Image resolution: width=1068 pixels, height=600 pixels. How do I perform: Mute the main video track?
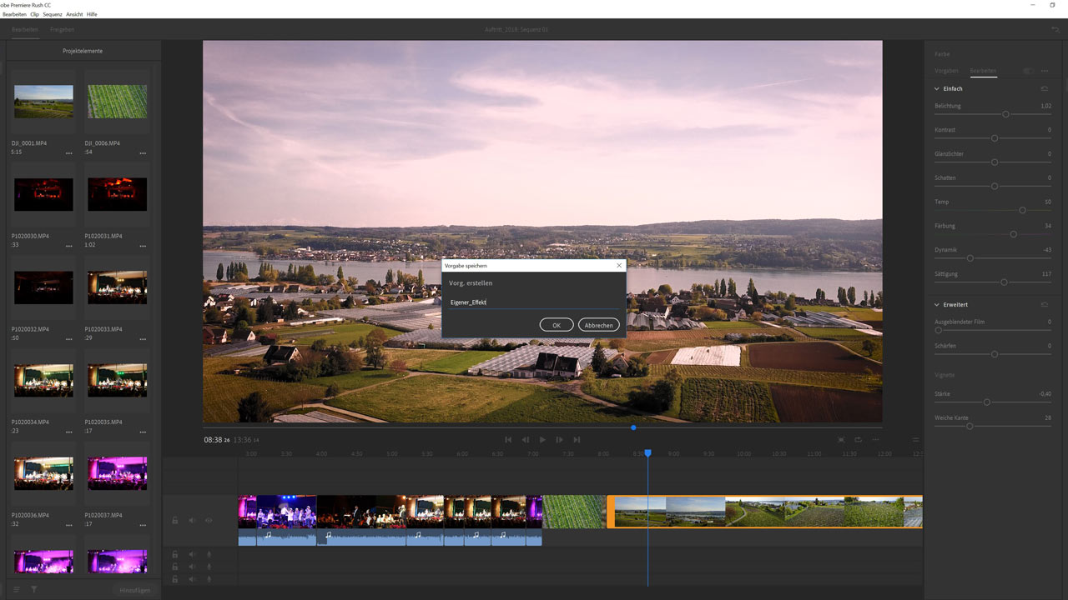coord(192,521)
